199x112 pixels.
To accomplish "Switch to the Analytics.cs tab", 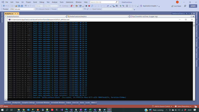I will coord(9,13).
